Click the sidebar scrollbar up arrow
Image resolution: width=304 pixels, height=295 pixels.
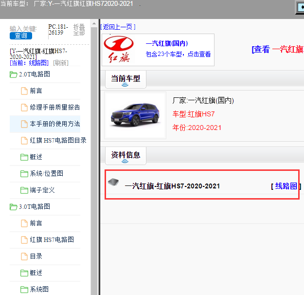pyautogui.click(x=94, y=23)
